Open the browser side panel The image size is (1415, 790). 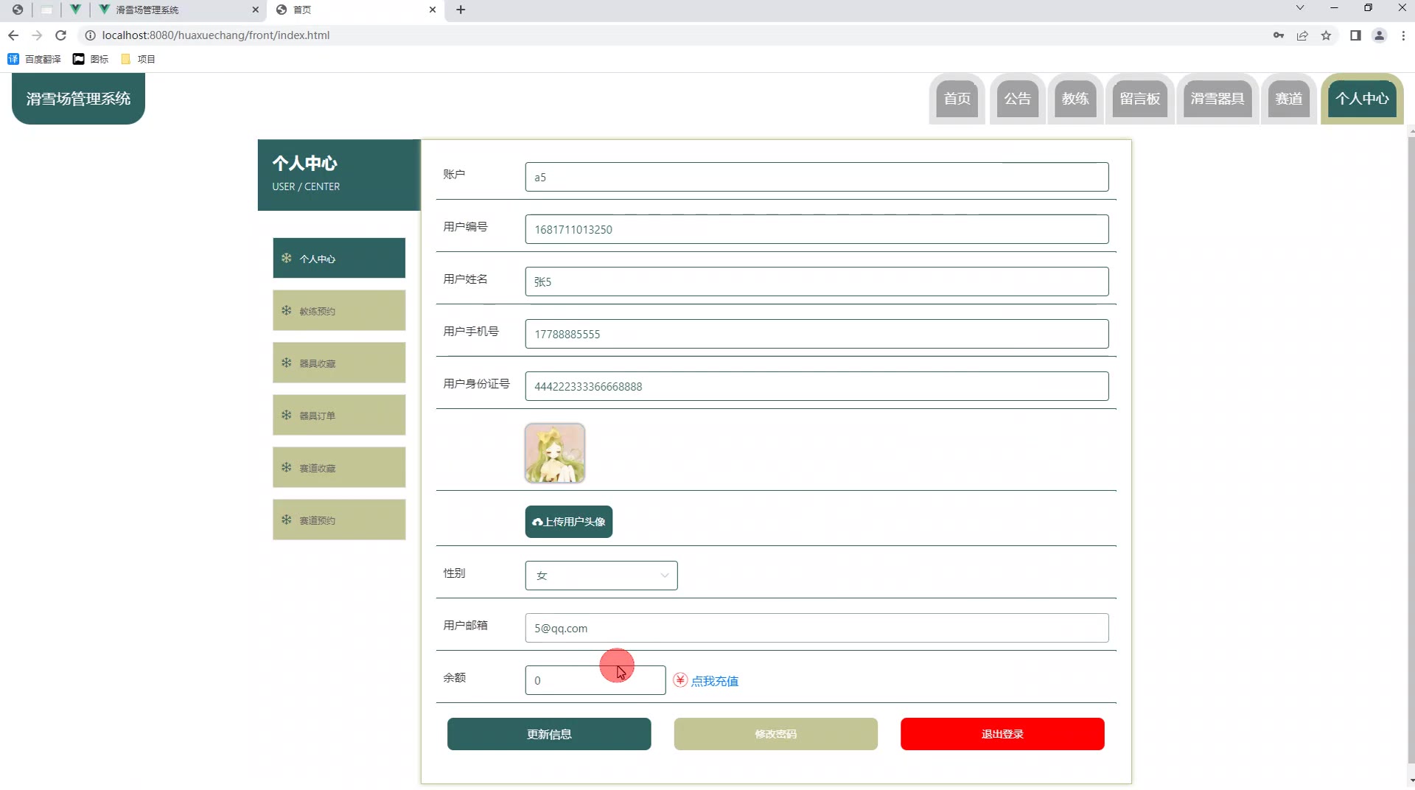tap(1355, 35)
